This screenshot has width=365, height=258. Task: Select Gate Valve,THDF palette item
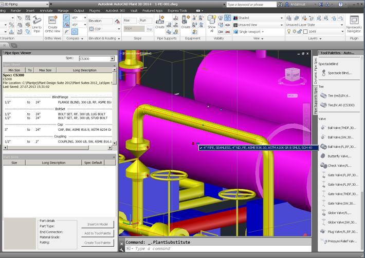point(339,194)
